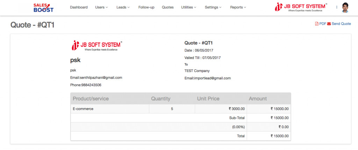Click the Product/service column header

coord(91,99)
